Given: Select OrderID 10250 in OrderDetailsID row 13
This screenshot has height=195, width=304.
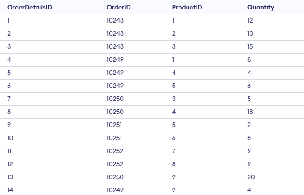Looking at the screenshot, I should pos(115,177).
